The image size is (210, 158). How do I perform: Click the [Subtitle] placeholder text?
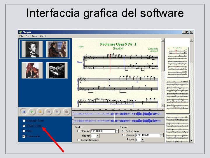[118, 49]
